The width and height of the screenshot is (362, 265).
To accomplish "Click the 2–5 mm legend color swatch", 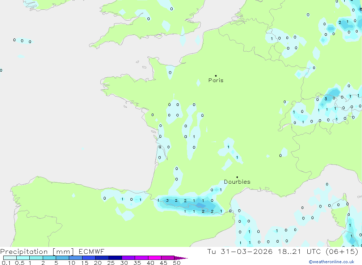I will click(49, 258).
